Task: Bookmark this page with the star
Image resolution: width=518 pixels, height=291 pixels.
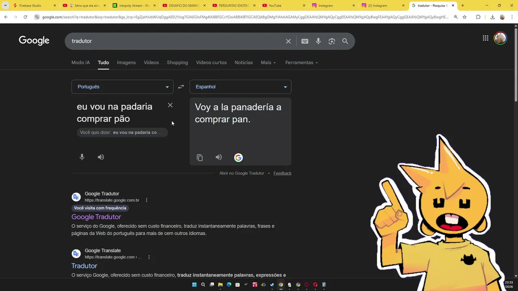Action: coord(465,17)
